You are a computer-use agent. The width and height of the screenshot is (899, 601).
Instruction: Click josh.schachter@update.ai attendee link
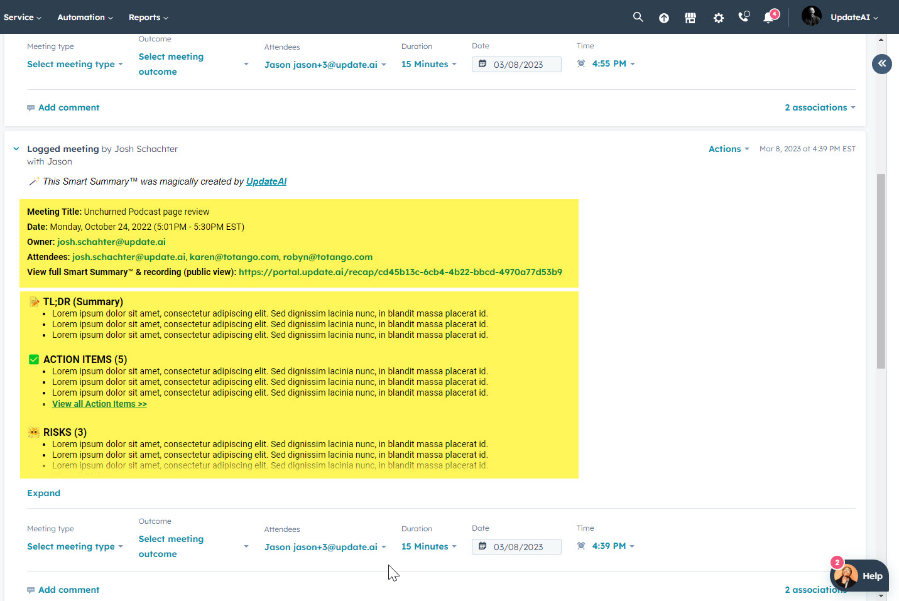tap(129, 257)
